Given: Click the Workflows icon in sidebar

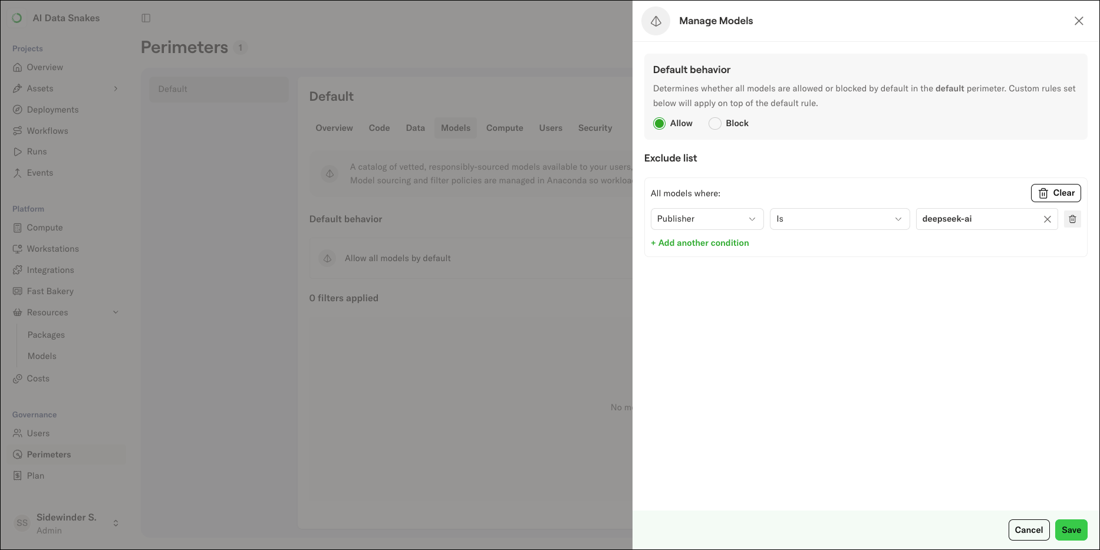Looking at the screenshot, I should [x=18, y=131].
